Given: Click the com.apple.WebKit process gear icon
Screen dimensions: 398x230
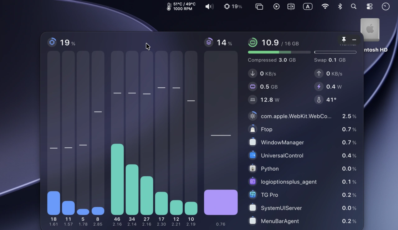Looking at the screenshot, I should (x=252, y=116).
